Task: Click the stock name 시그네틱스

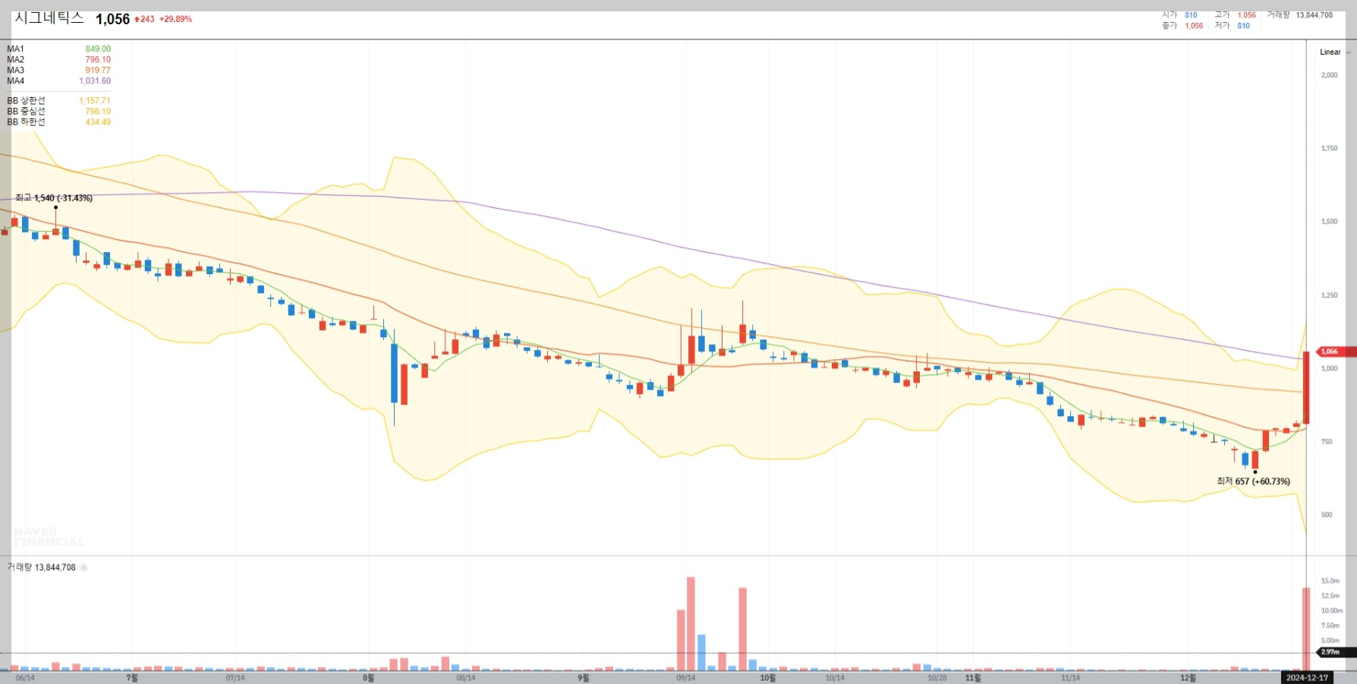Action: (49, 18)
